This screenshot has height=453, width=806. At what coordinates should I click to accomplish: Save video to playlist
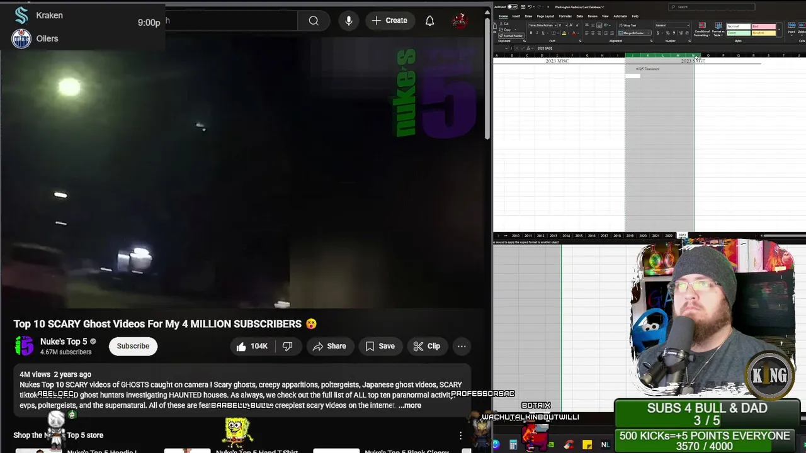pyautogui.click(x=380, y=346)
